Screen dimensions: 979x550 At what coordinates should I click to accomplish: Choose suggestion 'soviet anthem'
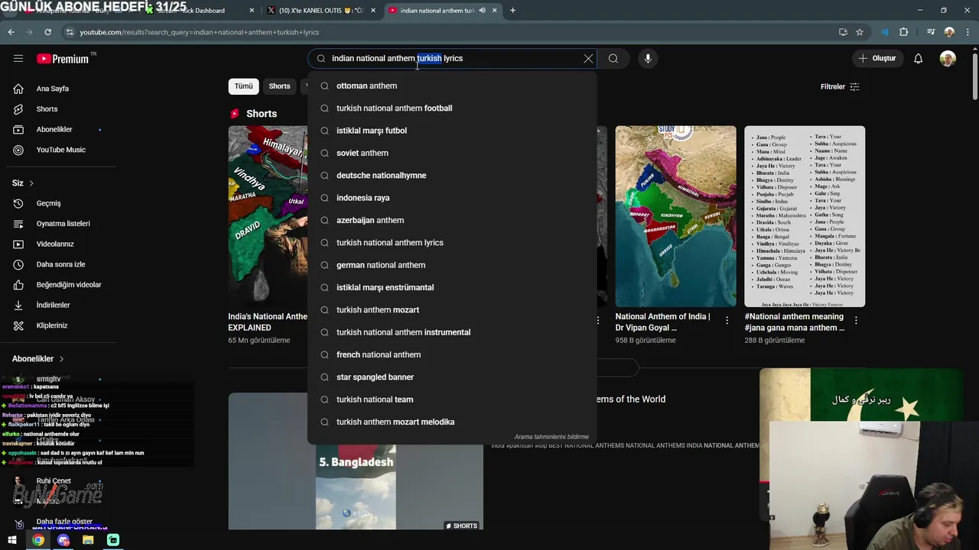(452, 153)
